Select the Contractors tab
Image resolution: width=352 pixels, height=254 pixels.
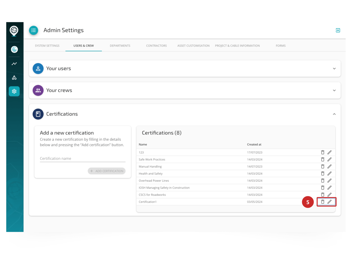tap(156, 46)
